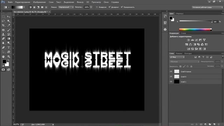Select the Path Selection tool
This screenshot has height=126, width=224.
click(x=3, y=52)
